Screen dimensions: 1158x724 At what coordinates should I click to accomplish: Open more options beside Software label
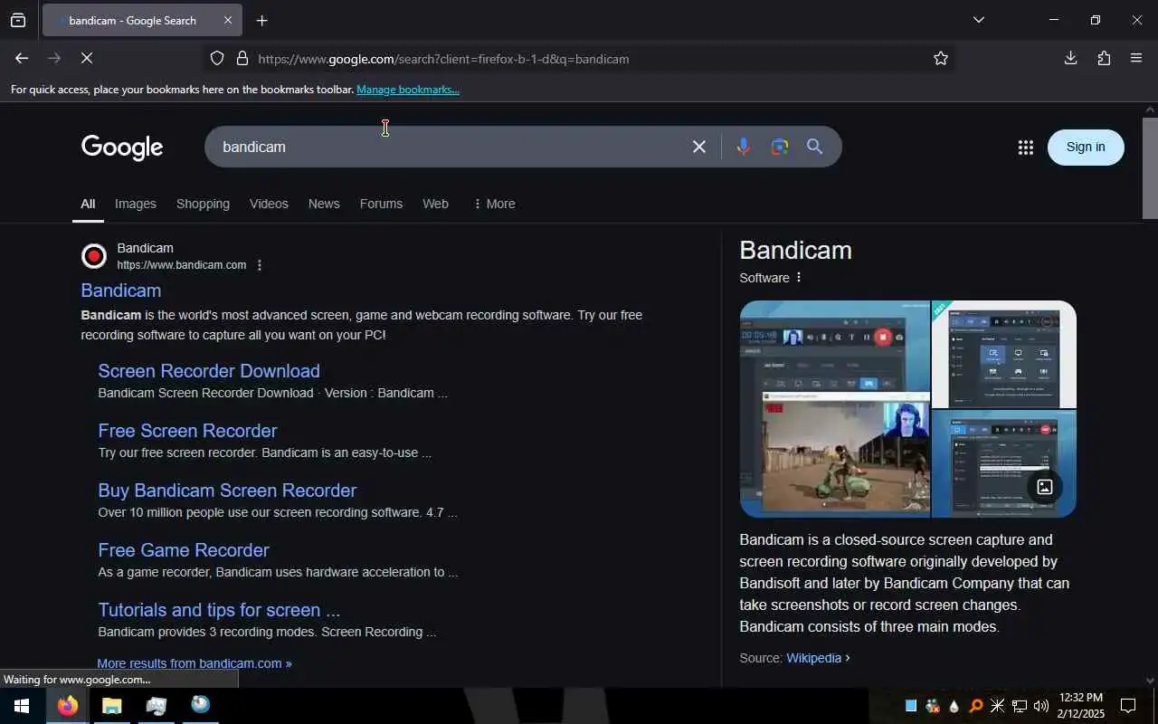[x=798, y=277]
